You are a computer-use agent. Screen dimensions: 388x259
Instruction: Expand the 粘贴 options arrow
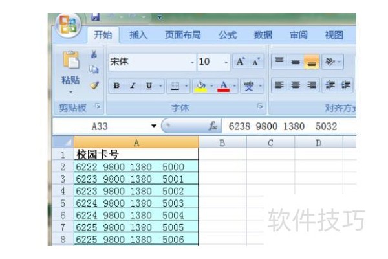pos(71,92)
